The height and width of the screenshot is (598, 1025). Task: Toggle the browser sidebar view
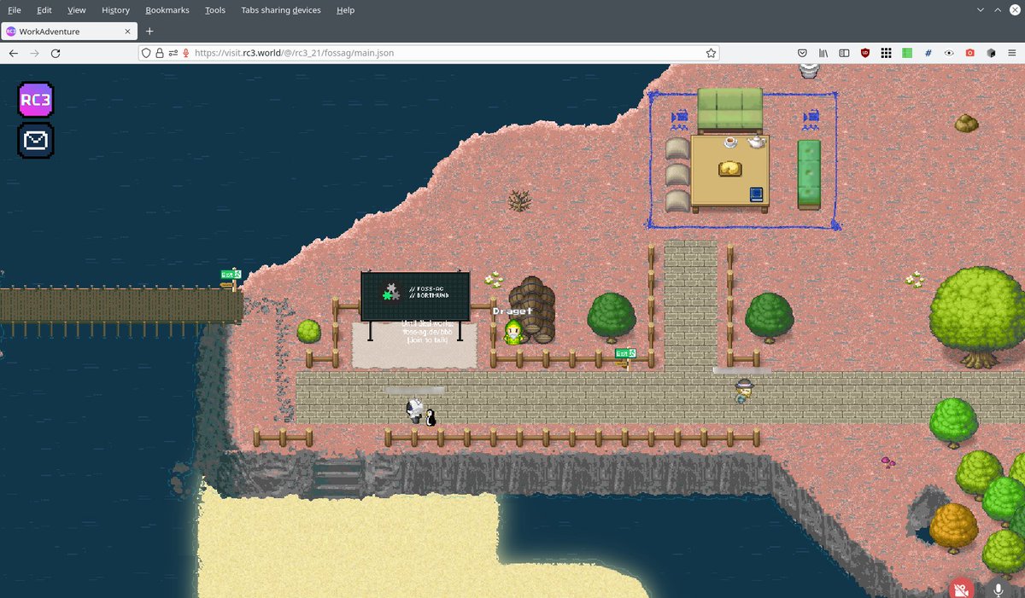click(x=844, y=53)
